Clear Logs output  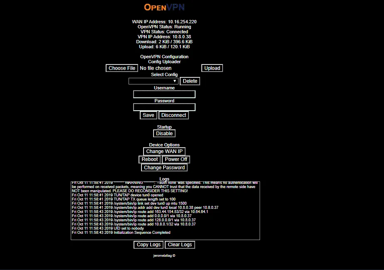180,245
